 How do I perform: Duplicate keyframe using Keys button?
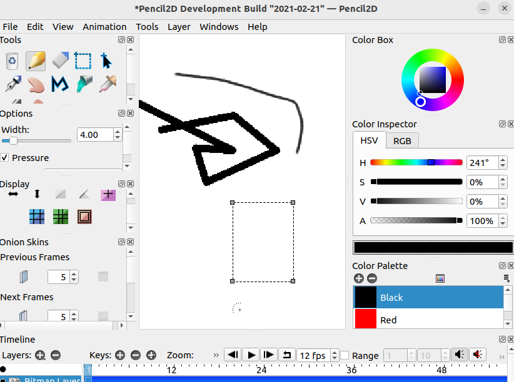point(151,355)
